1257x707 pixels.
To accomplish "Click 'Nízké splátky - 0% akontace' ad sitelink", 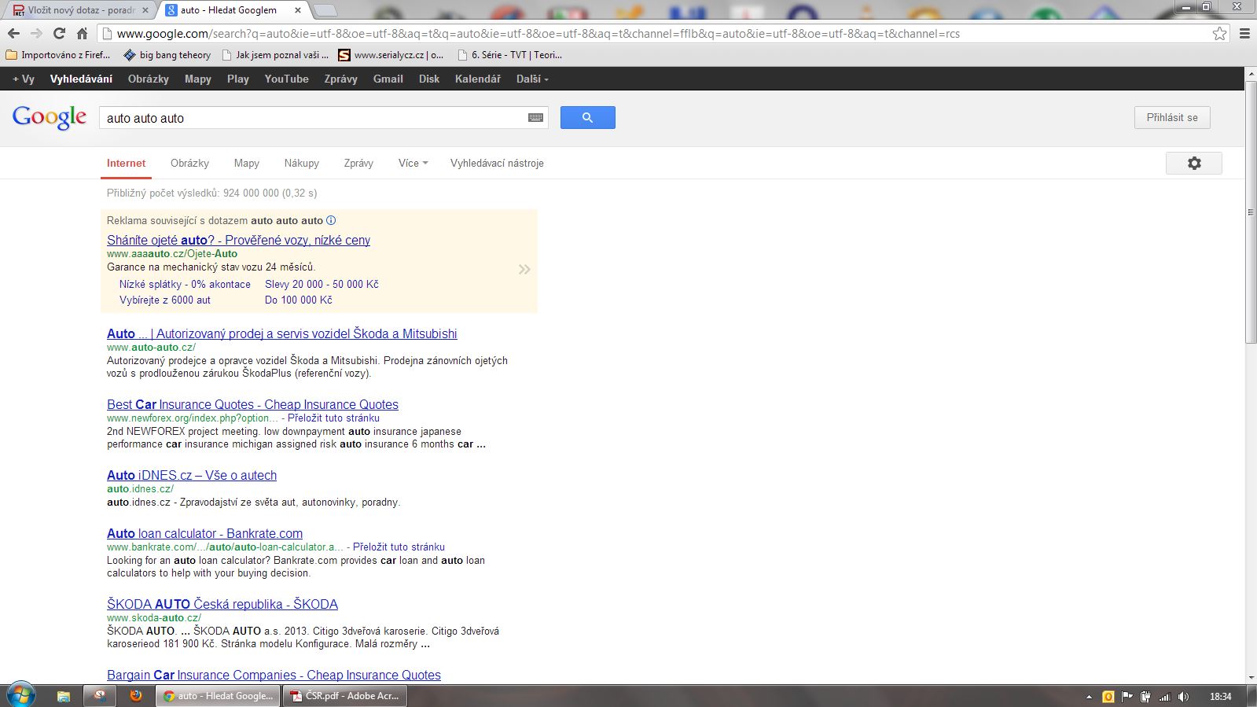I will tap(185, 285).
